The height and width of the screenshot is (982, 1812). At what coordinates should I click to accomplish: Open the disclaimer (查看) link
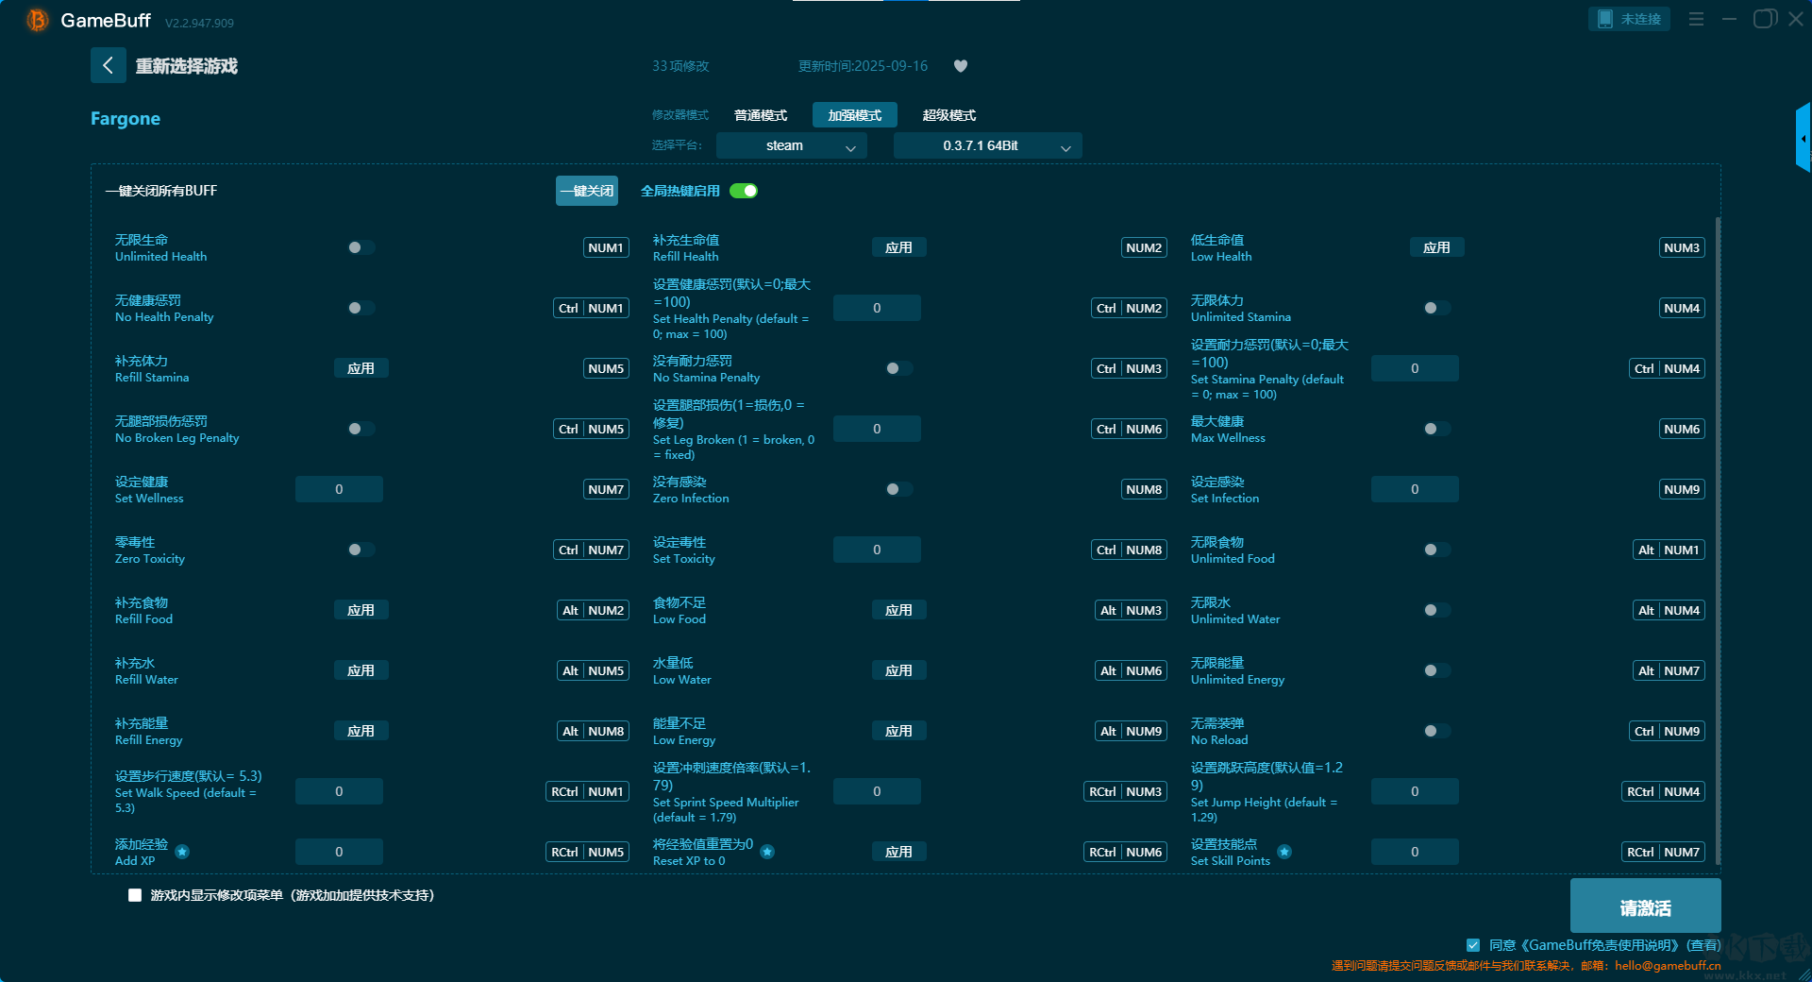pos(1703,945)
